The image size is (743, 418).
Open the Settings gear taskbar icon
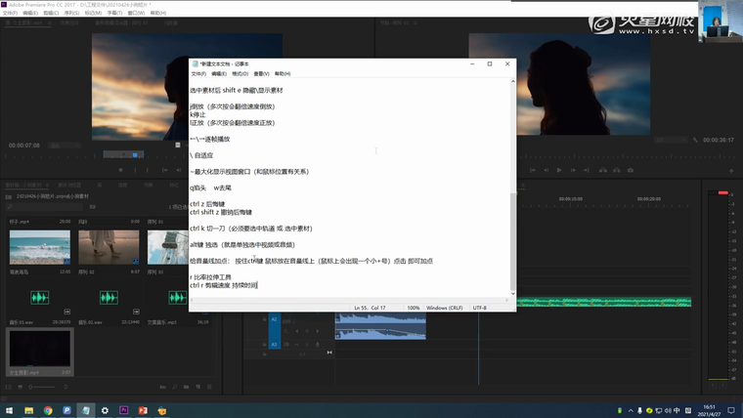pos(105,411)
